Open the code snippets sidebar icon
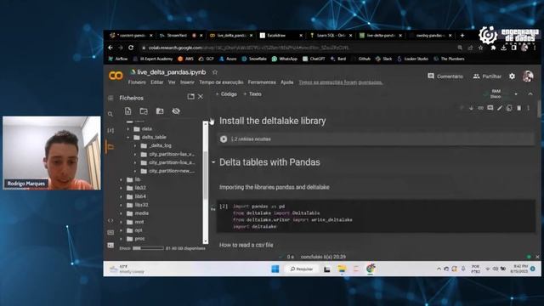The image size is (544, 306). click(x=110, y=220)
